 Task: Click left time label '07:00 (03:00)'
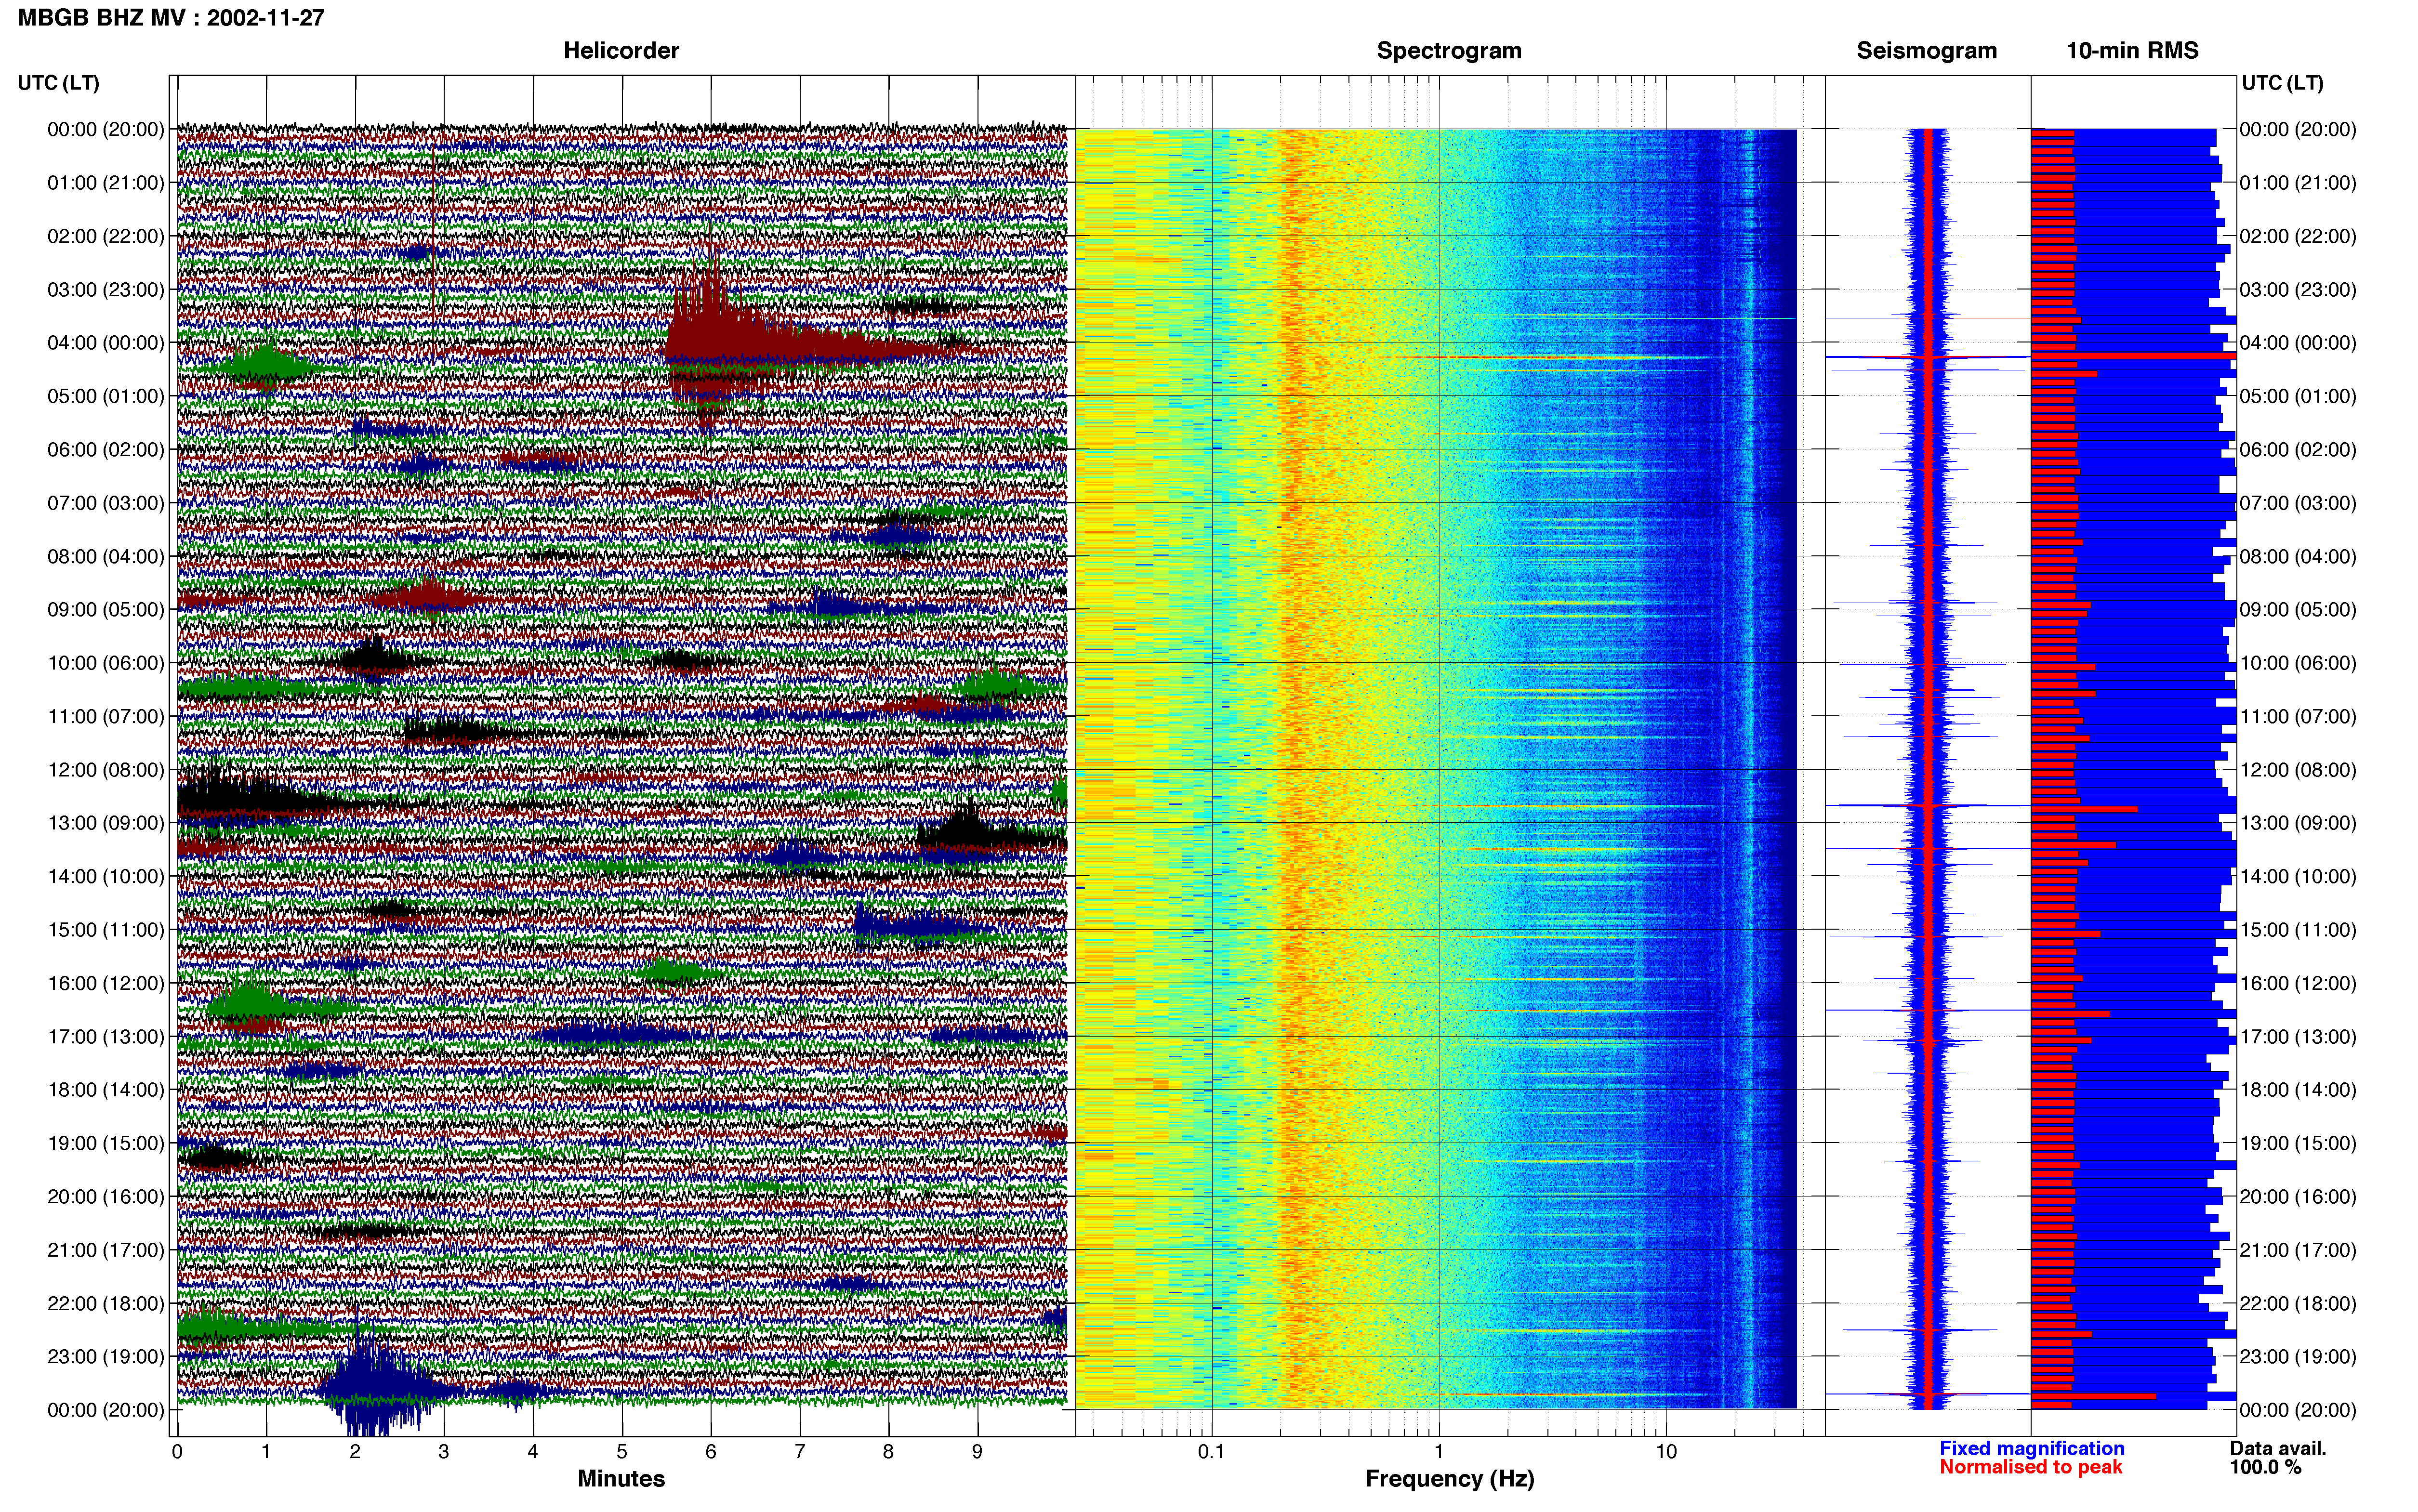point(106,503)
